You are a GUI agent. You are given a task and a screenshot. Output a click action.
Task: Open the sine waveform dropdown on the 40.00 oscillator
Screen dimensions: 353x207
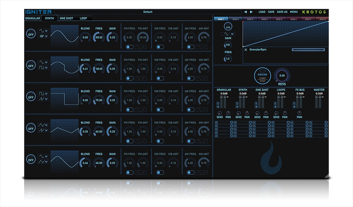(x=43, y=156)
